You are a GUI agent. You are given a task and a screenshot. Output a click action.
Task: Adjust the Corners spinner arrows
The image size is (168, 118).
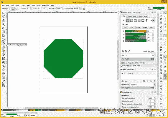[x=31, y=9]
